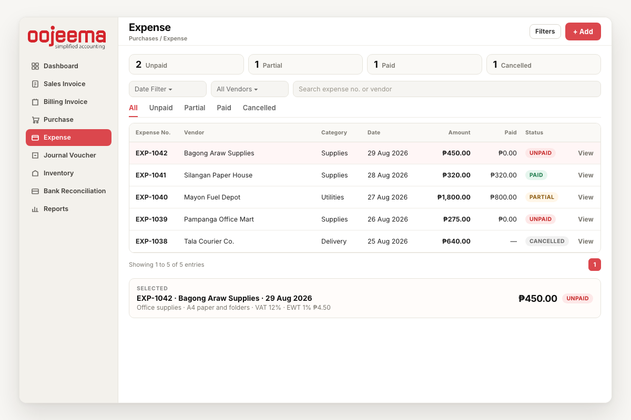Screen dimensions: 631x420
Task: Open the Date Filter dropdown
Action: [168, 89]
